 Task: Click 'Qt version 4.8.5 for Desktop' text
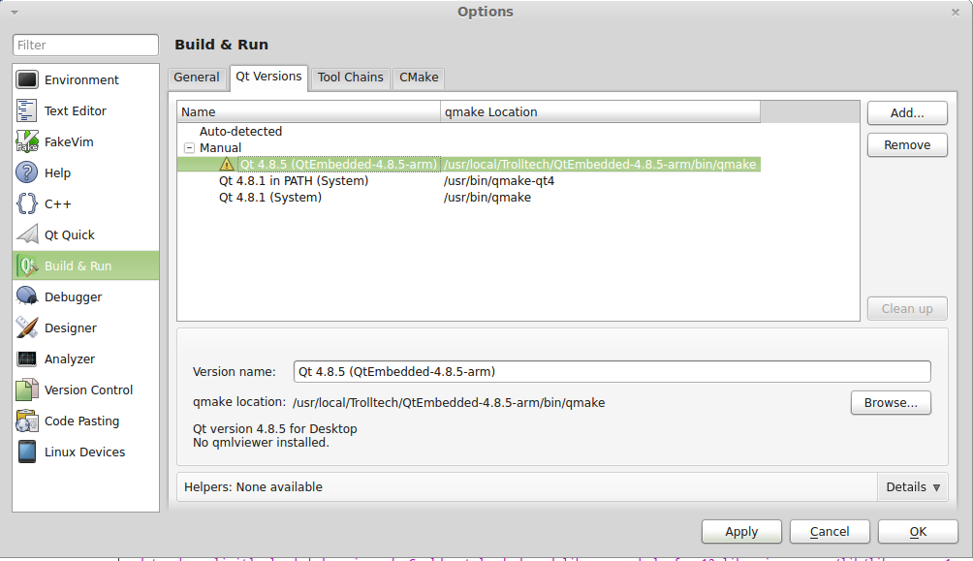275,429
